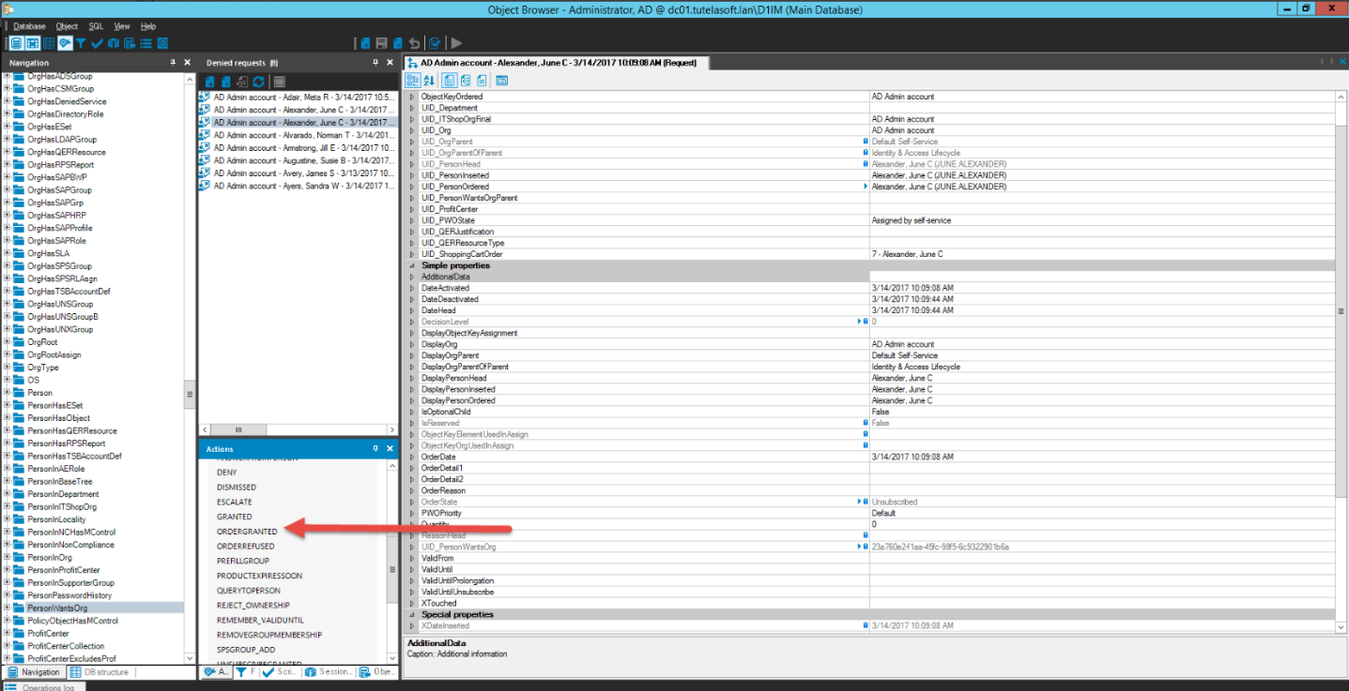Click the alphabetical sort icon in the object view toolbar
The width and height of the screenshot is (1349, 691).
pyautogui.click(x=429, y=81)
